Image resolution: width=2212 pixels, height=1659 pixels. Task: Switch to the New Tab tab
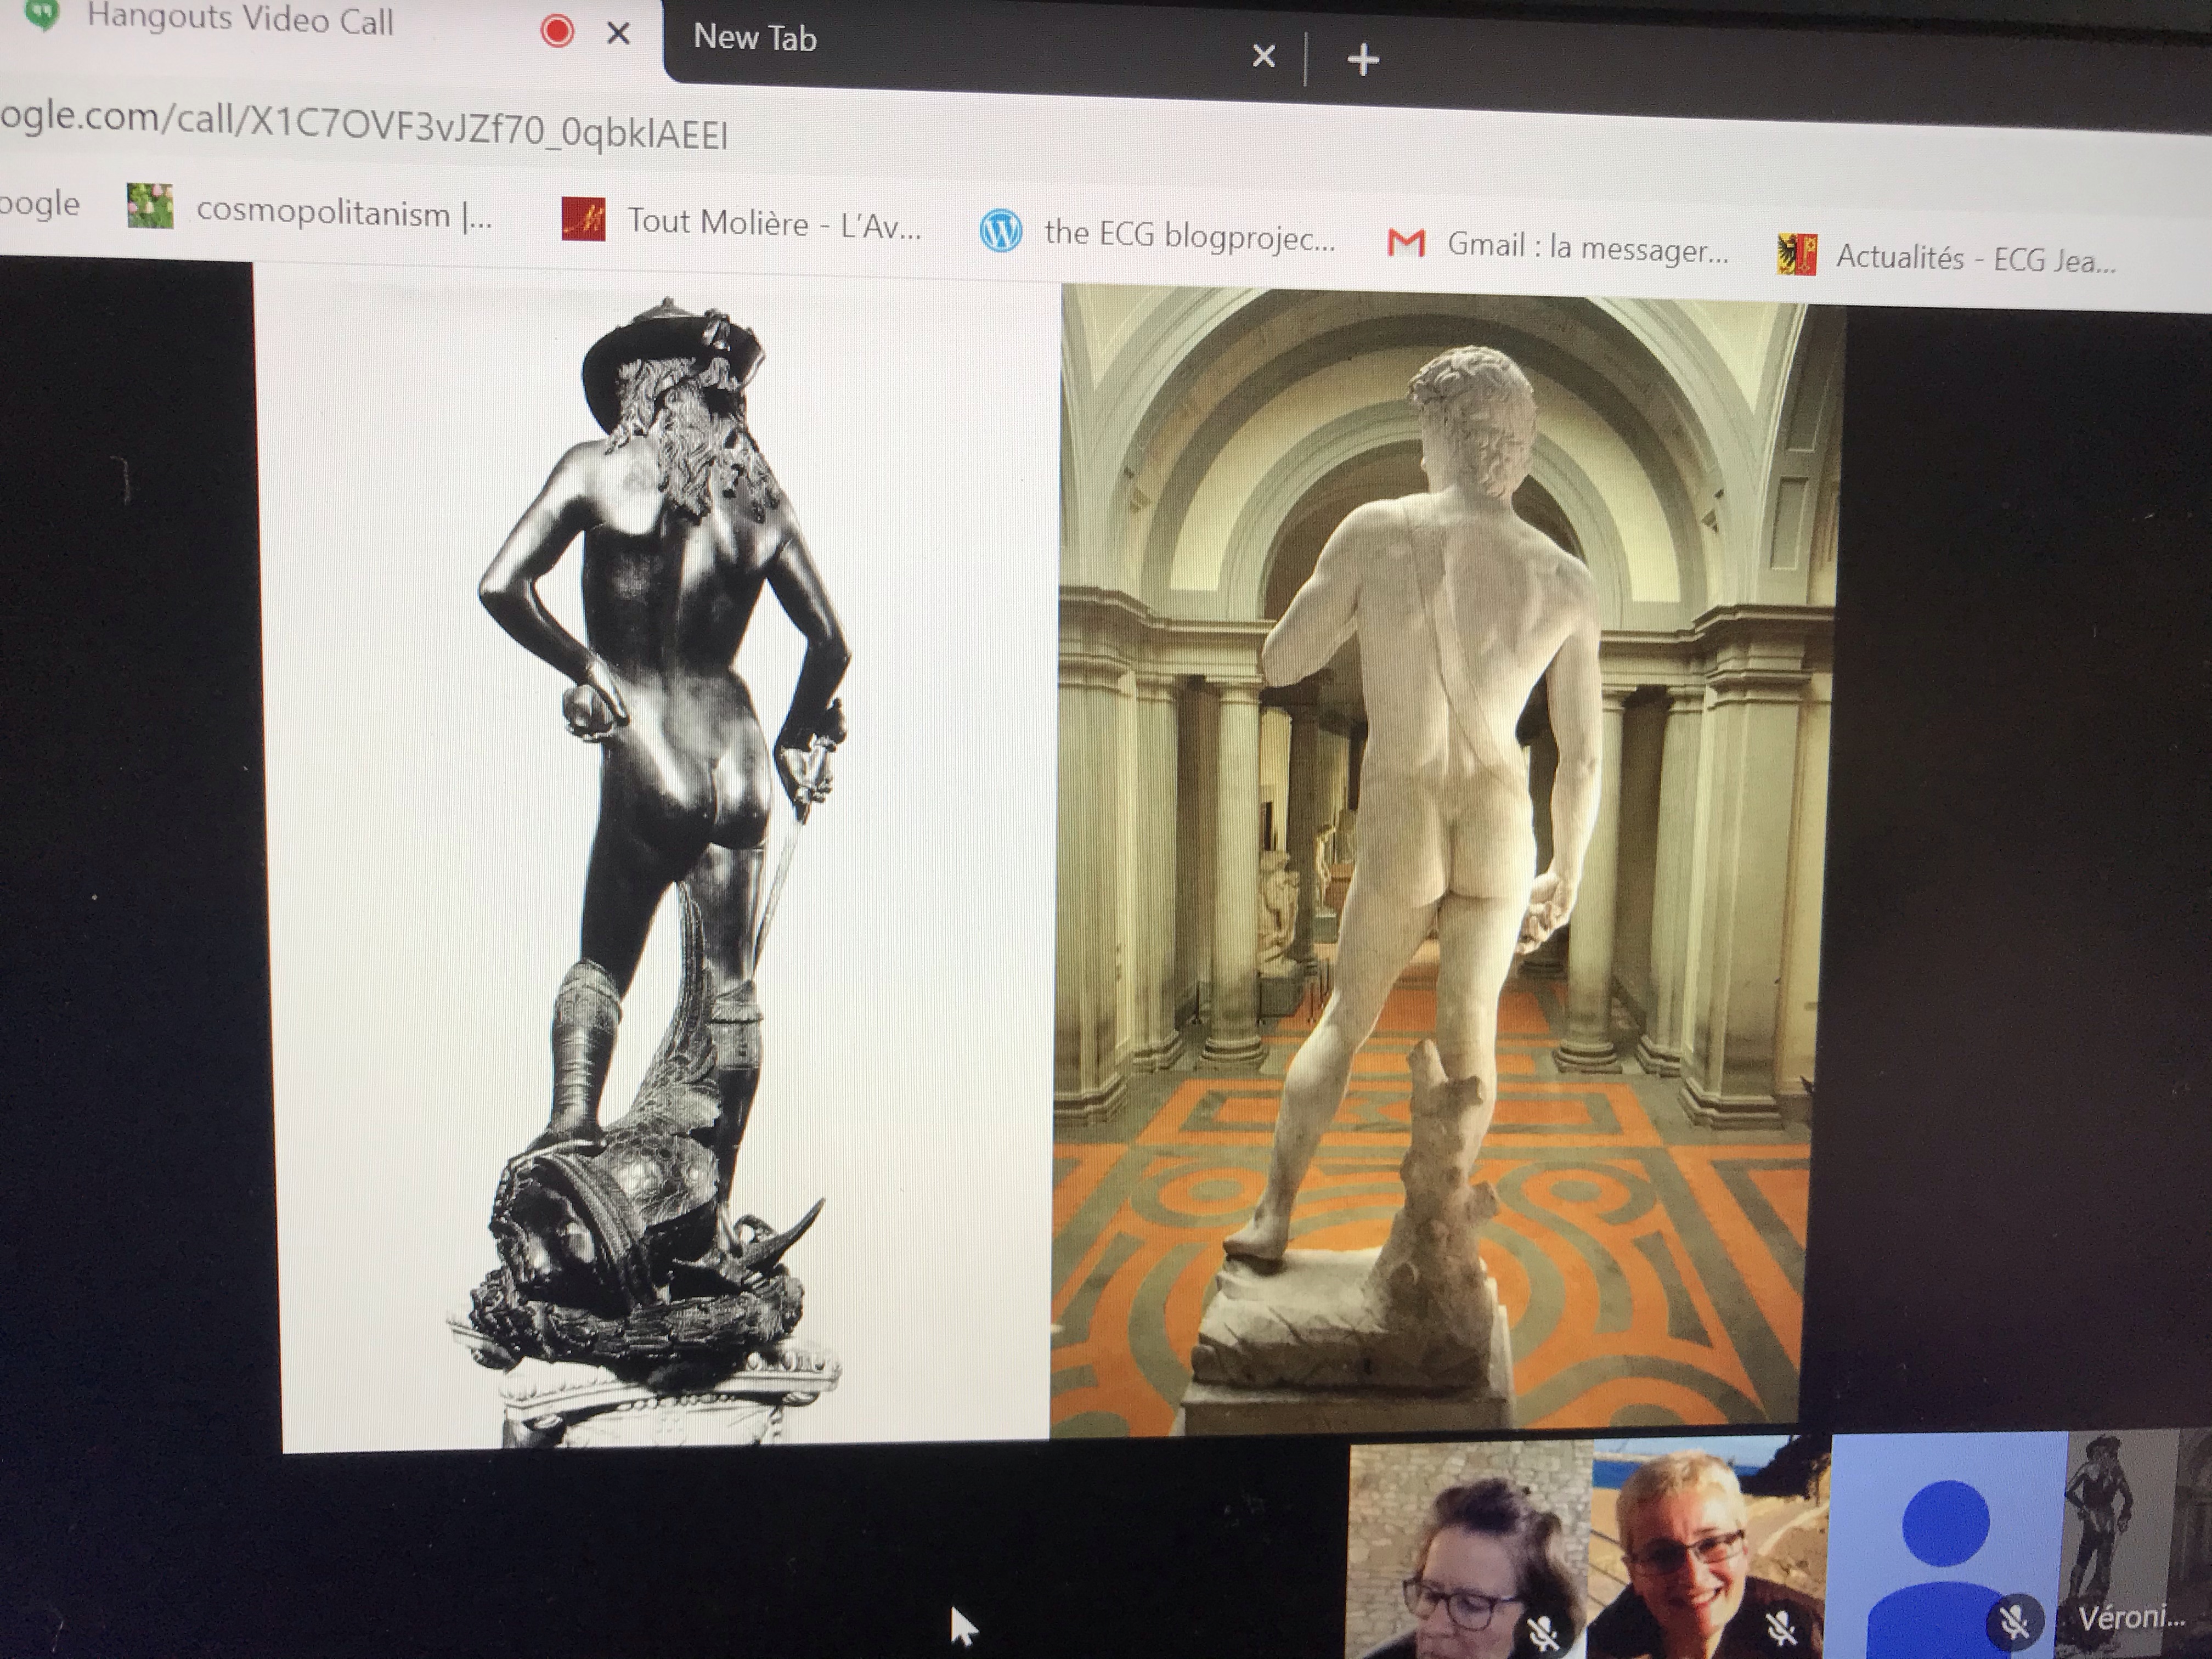[756, 38]
